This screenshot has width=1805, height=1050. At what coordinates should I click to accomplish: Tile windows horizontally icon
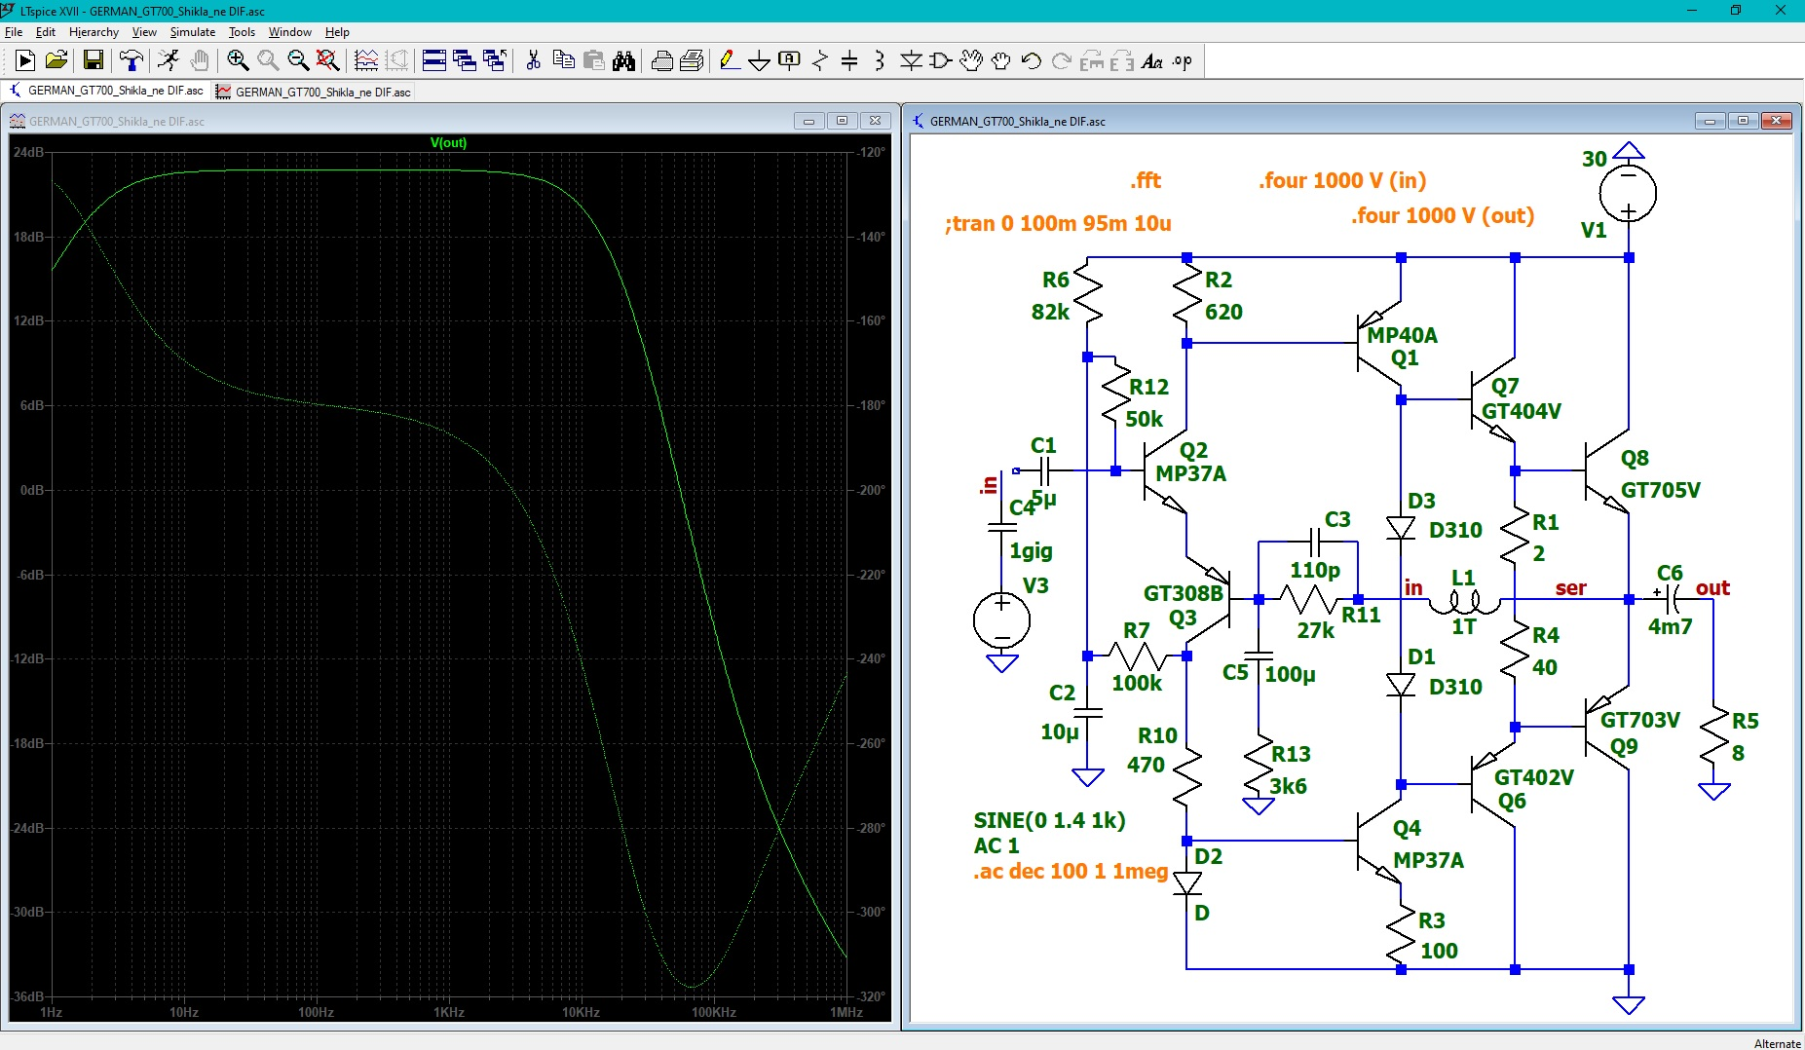(434, 60)
